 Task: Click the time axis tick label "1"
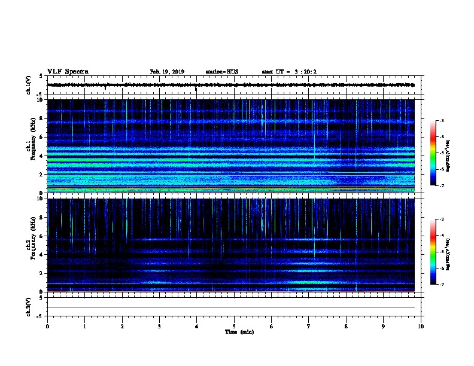coord(84,327)
